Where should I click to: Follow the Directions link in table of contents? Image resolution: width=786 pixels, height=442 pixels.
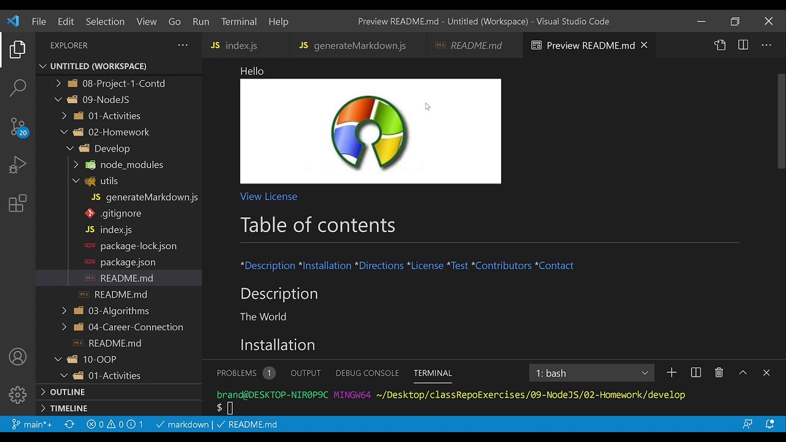[x=381, y=265]
